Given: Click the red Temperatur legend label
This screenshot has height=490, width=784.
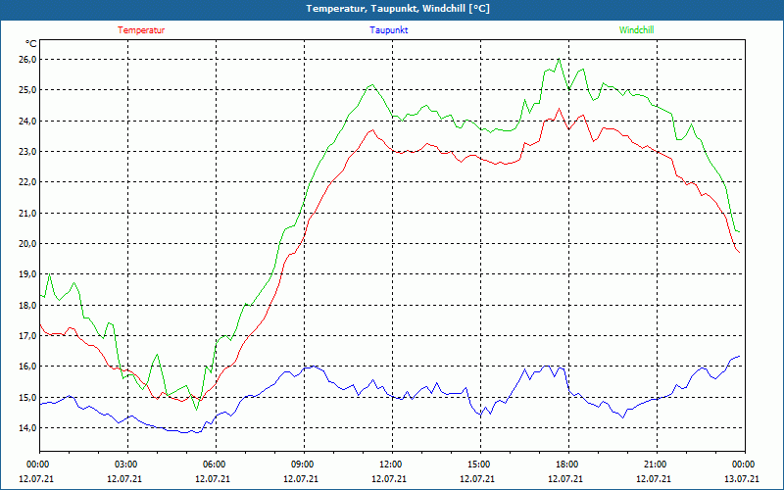Looking at the screenshot, I should point(141,30).
